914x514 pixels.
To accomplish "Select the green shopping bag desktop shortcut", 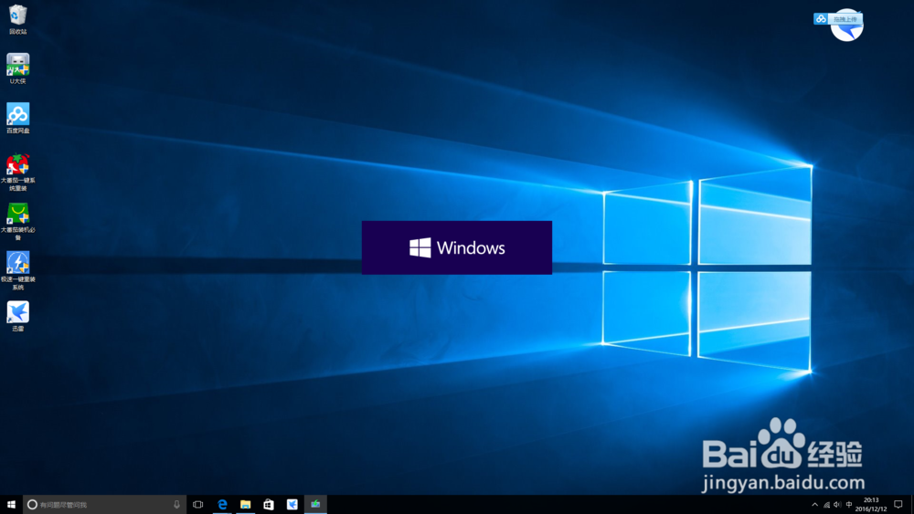I will pos(18,221).
